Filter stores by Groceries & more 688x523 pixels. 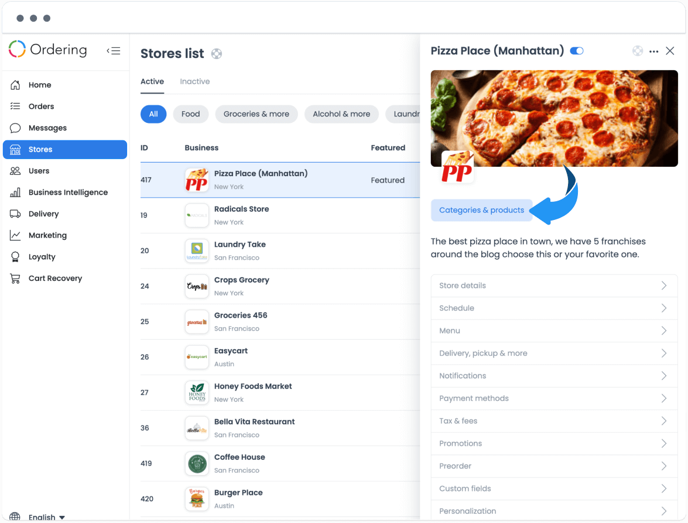(x=256, y=114)
